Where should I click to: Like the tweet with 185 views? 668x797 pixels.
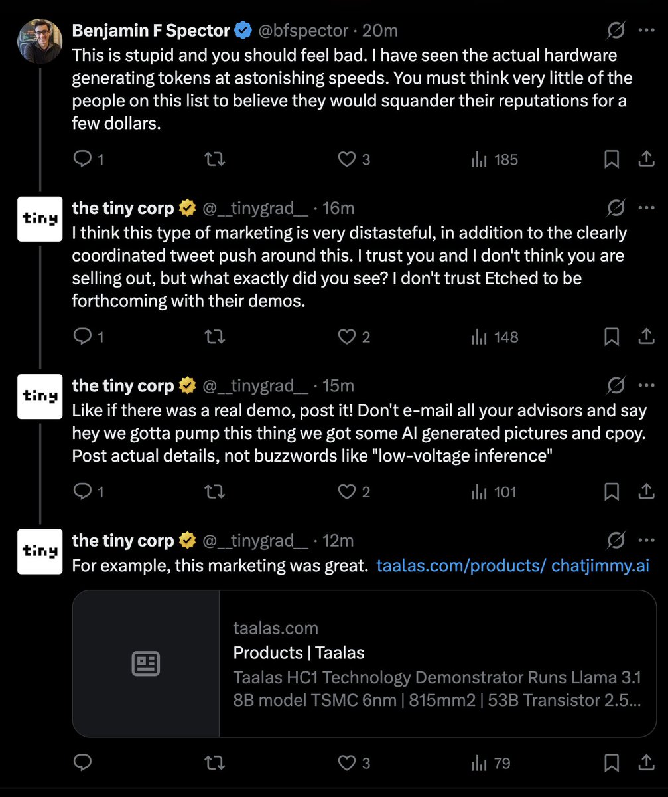click(x=354, y=159)
